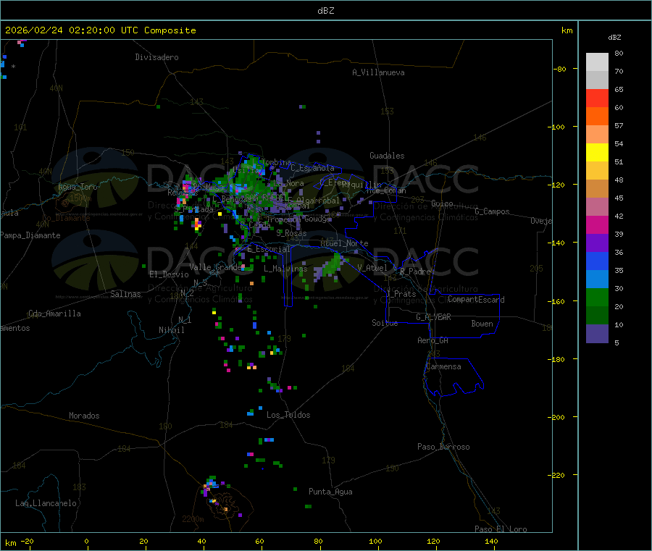Click the -220 km axis tick label
This screenshot has height=551, width=652.
(x=557, y=476)
